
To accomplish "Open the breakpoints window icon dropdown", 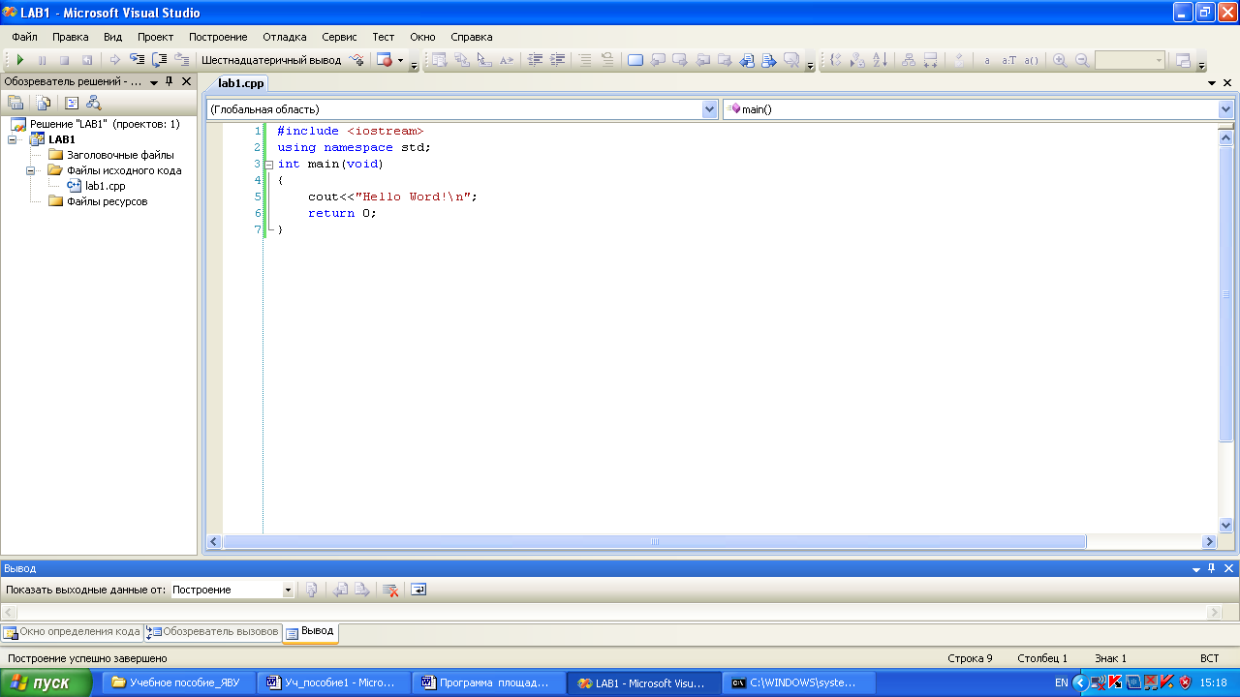I will pyautogui.click(x=401, y=60).
